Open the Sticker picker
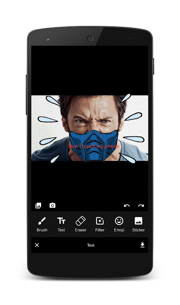 pos(138,224)
